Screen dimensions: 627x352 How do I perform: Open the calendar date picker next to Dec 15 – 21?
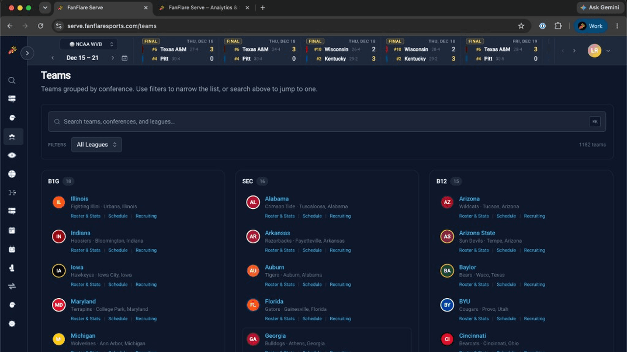point(124,58)
